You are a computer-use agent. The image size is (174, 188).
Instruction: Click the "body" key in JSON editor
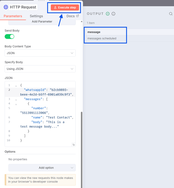pos(37,122)
